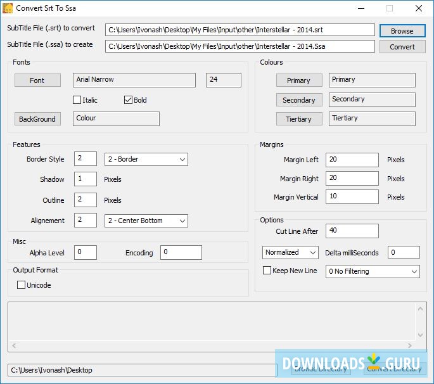Click the BackGround colour button

pos(37,119)
